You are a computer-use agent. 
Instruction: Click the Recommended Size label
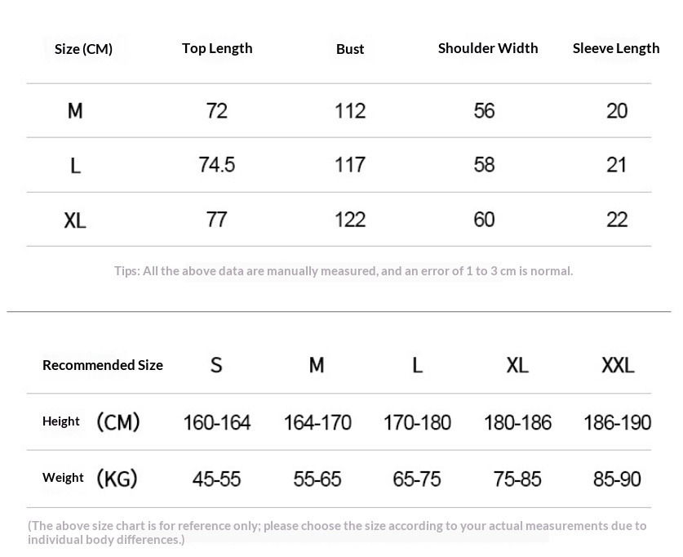click(103, 365)
